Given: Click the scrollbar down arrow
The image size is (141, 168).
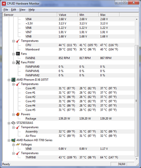Looking at the screenshot, I should coord(137,159).
